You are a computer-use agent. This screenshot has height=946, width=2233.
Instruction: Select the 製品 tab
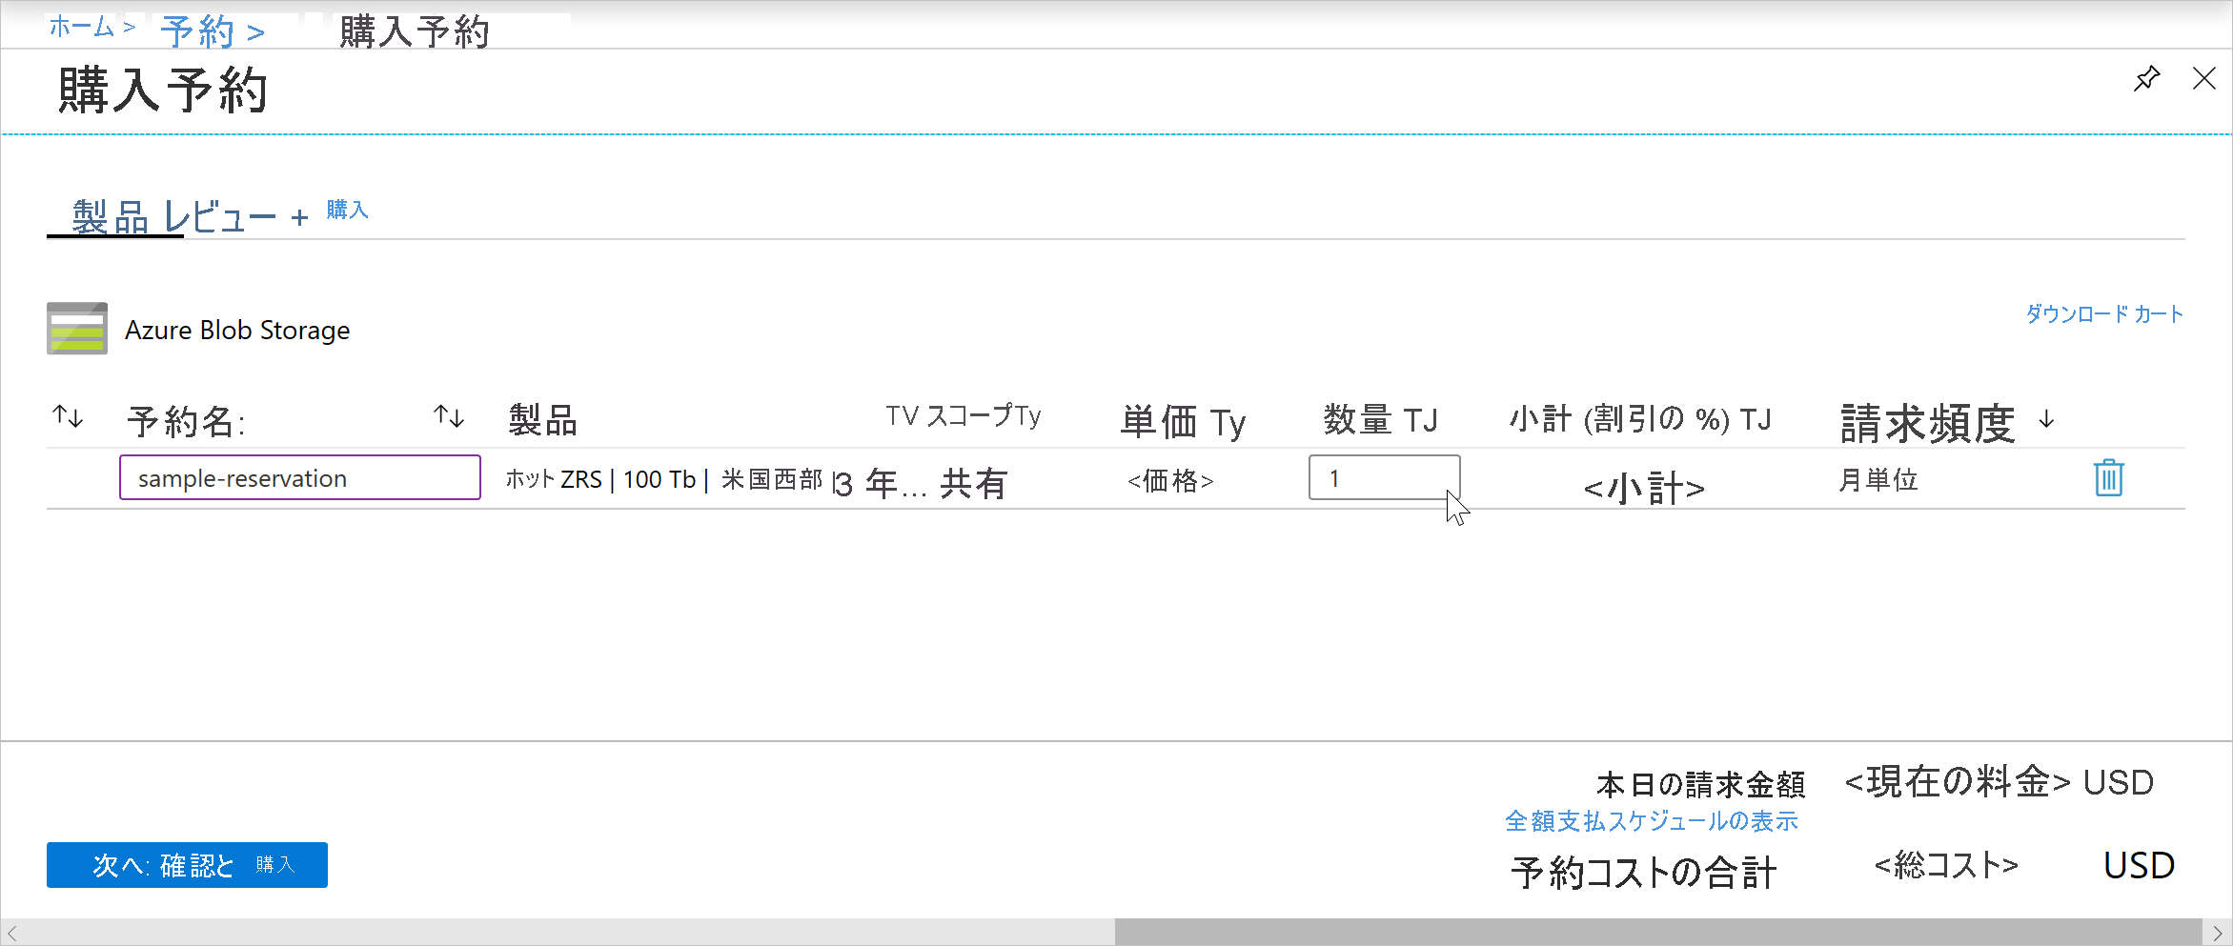click(111, 217)
